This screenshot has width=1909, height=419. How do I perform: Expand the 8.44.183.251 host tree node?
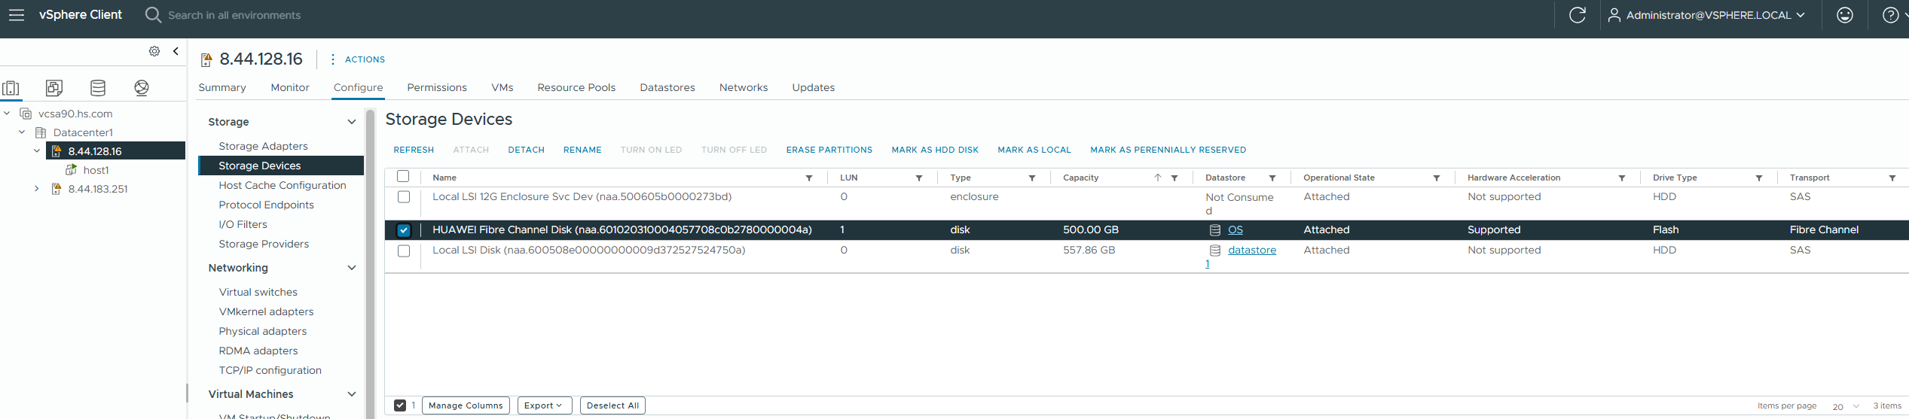(x=37, y=189)
